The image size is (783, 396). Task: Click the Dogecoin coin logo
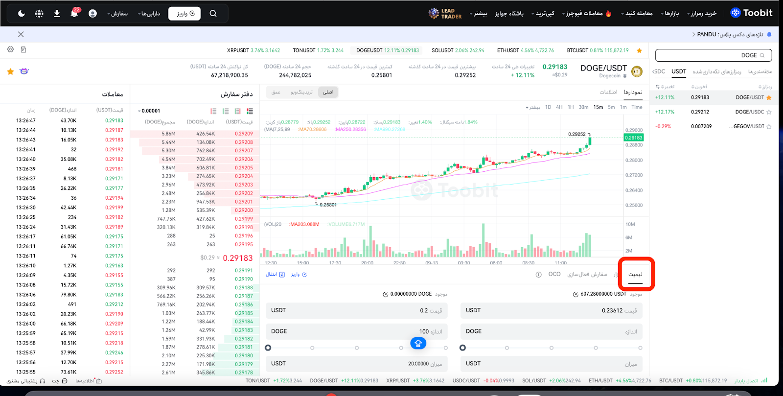tap(637, 71)
